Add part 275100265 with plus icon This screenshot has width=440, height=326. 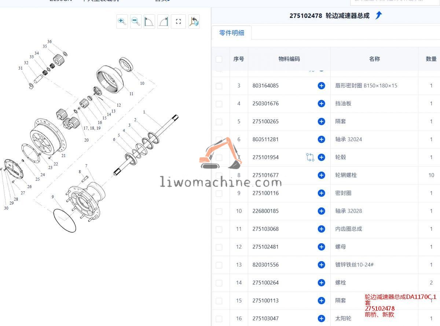pyautogui.click(x=322, y=121)
